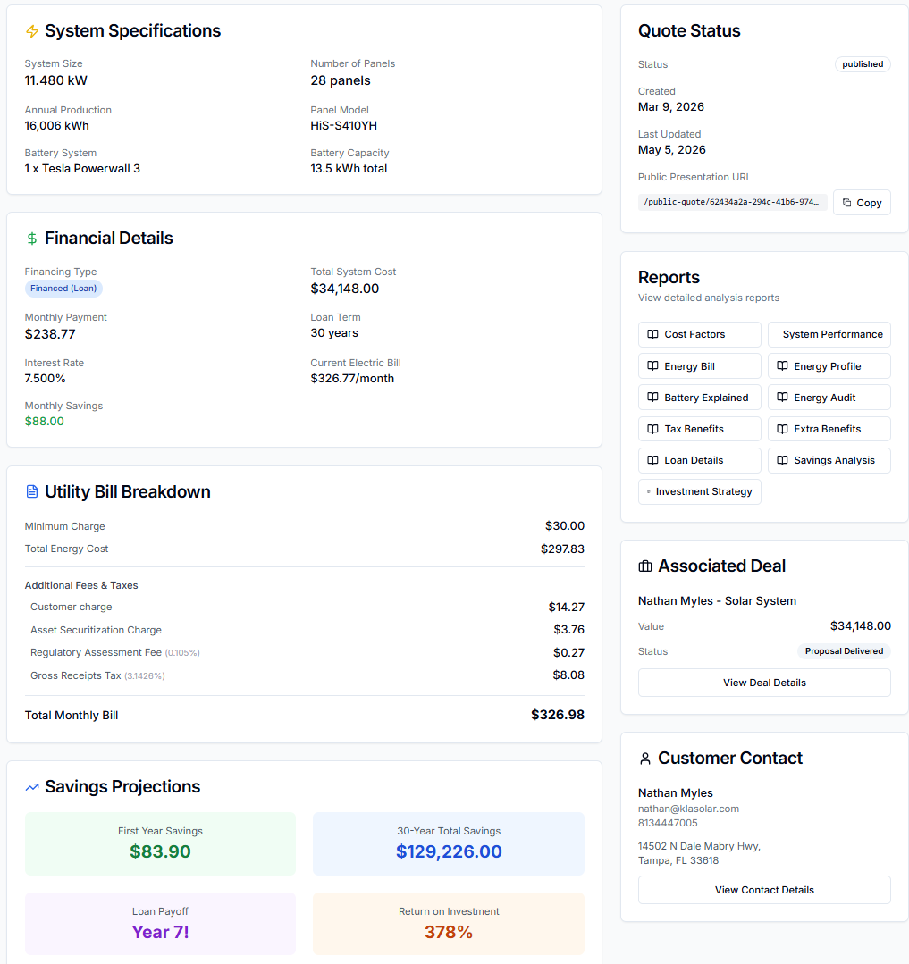This screenshot has width=909, height=964.
Task: Click the book icon on Energy Profile
Action: 782,366
